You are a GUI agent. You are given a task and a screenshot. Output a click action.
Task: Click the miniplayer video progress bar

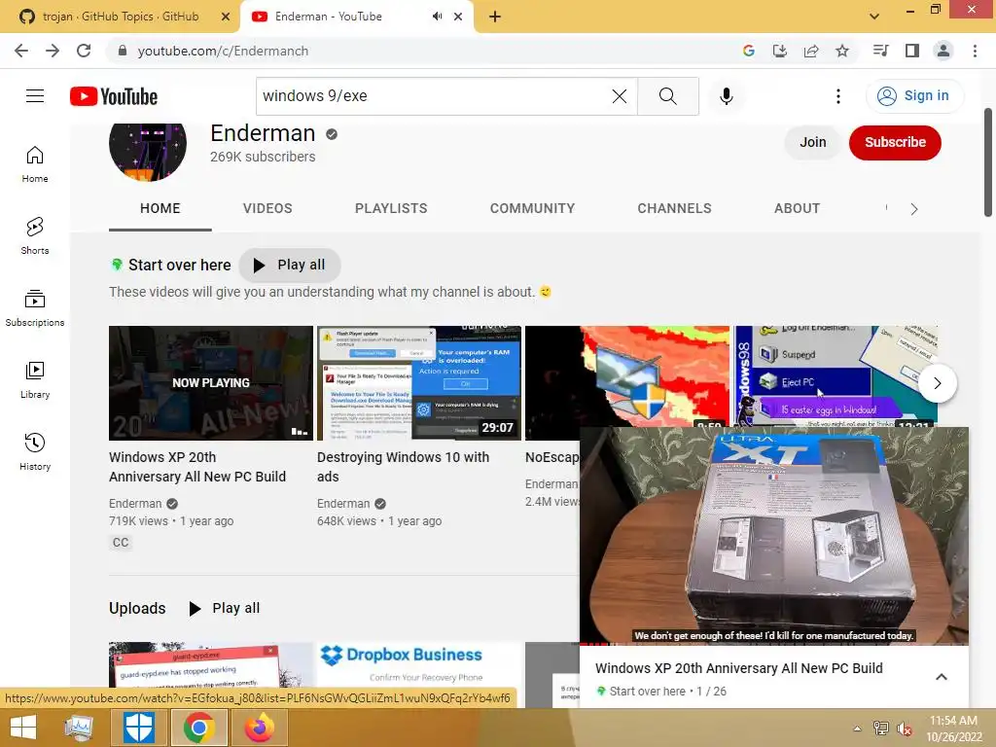click(x=773, y=644)
